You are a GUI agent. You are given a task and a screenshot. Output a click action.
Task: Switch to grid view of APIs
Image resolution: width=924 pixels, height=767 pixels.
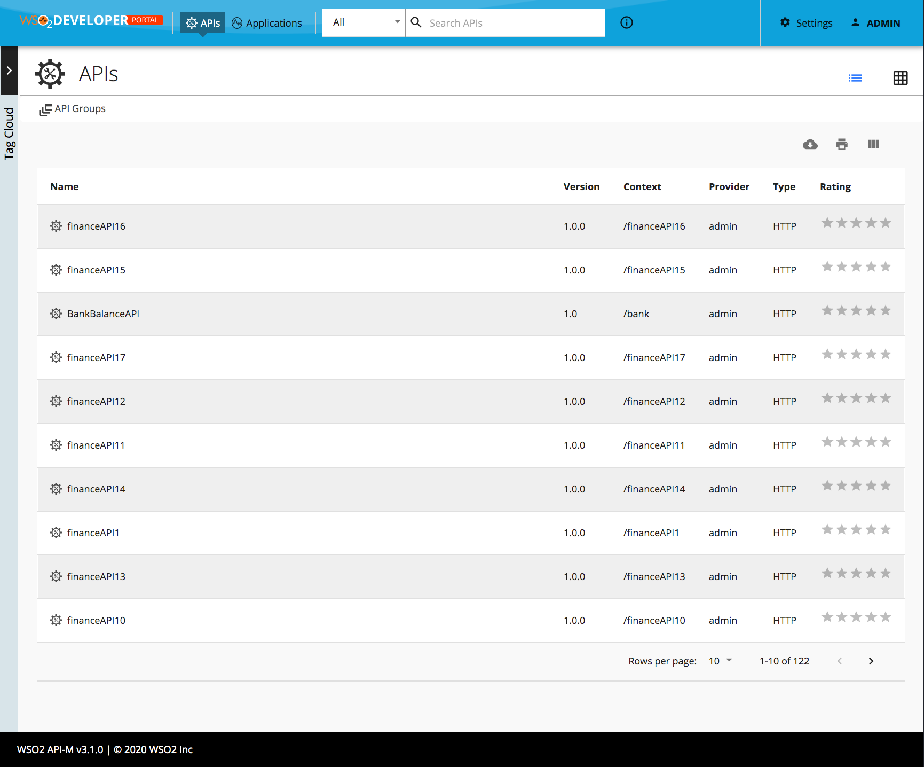pyautogui.click(x=901, y=78)
